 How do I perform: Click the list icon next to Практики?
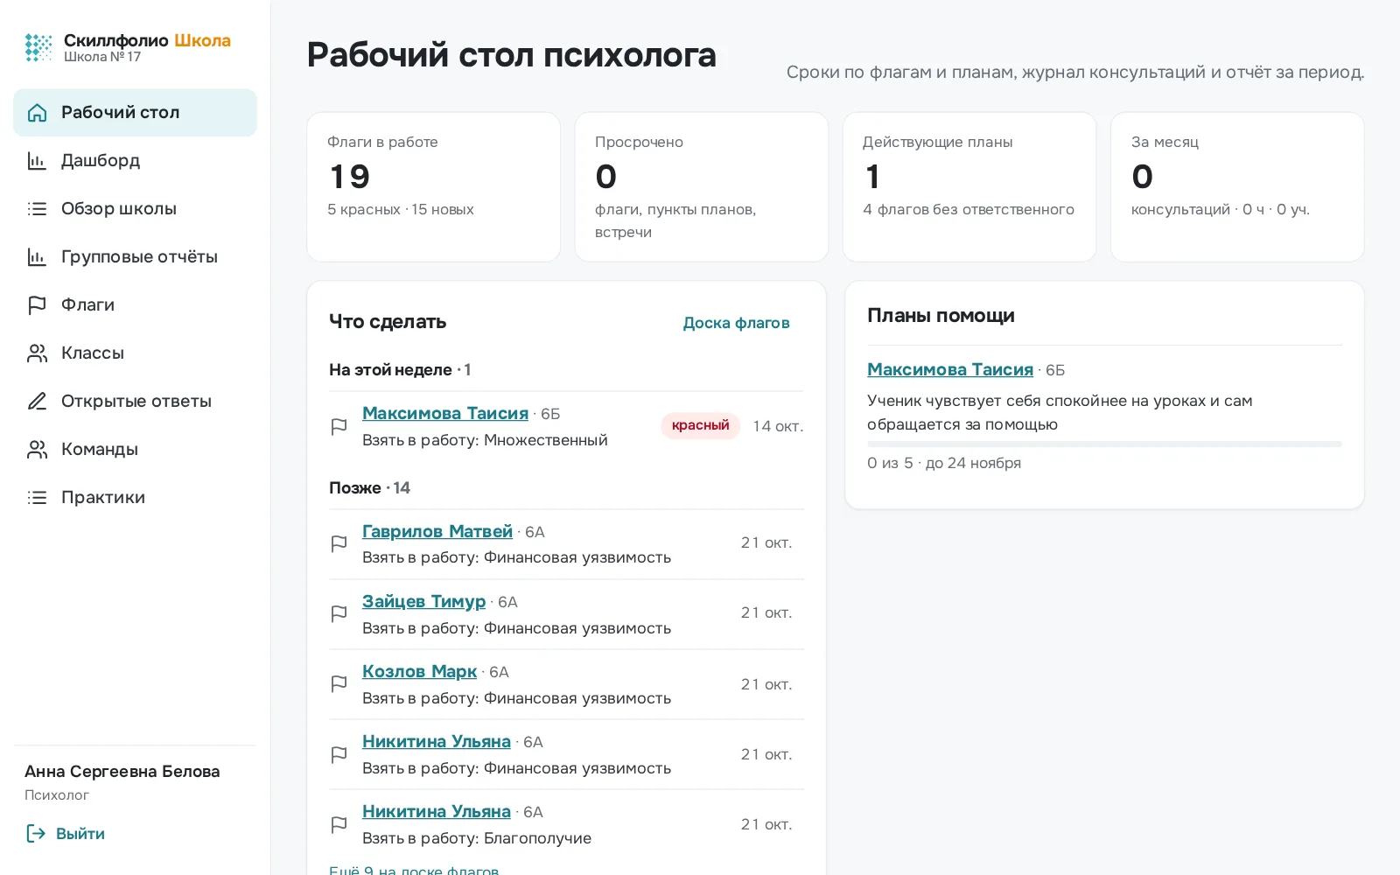37,498
